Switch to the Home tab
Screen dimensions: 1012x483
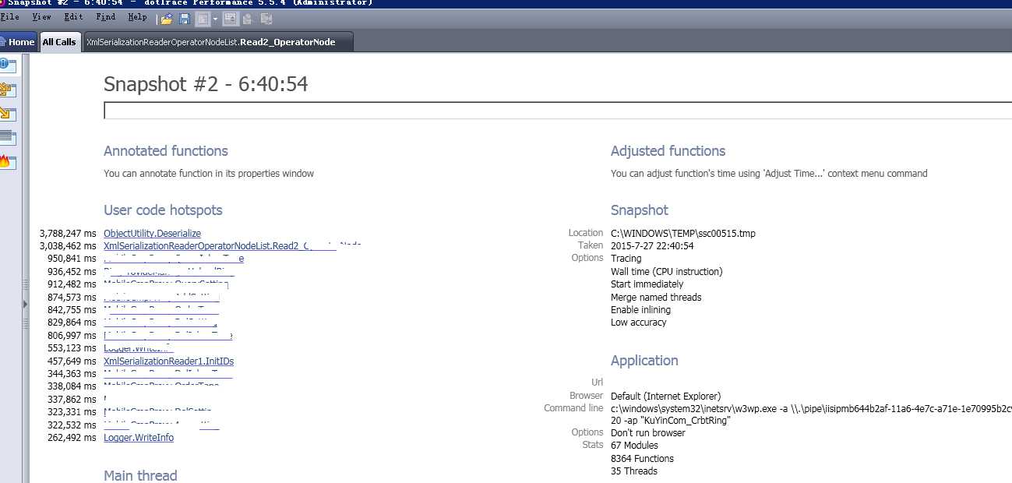18,42
